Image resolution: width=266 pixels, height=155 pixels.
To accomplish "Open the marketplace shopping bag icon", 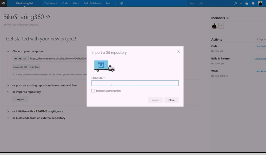I will tap(247, 3).
